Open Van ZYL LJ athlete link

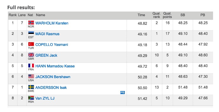(45, 98)
